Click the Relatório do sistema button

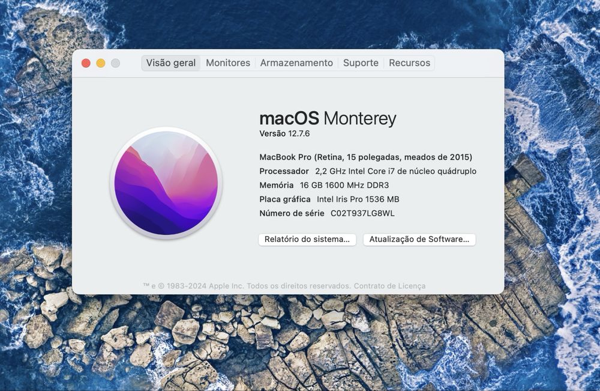coord(307,240)
